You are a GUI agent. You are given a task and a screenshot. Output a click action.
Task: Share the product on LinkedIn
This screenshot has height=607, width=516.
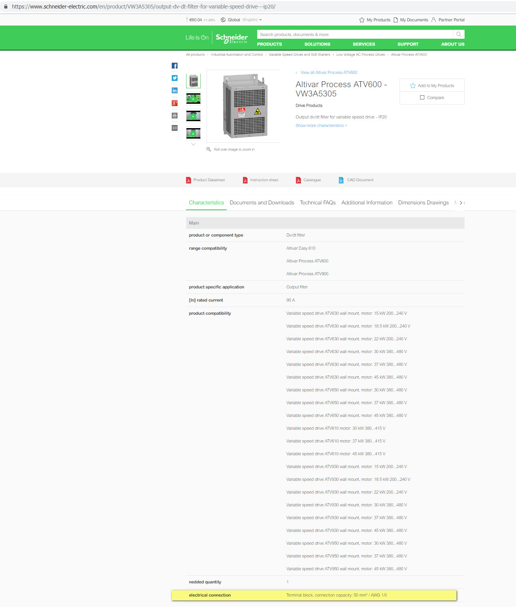[174, 91]
